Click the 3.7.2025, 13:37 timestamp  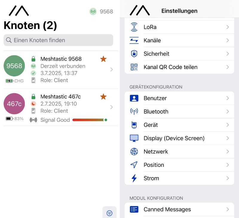59,73
